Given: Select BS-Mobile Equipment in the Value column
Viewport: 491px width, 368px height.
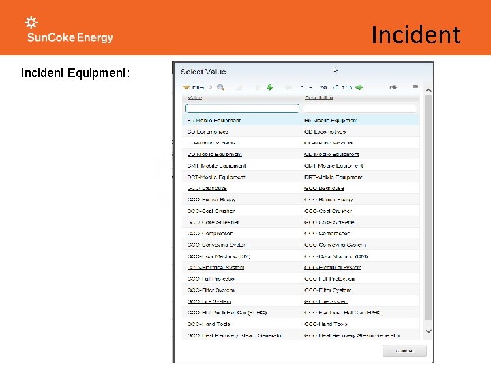Looking at the screenshot, I should tap(214, 121).
